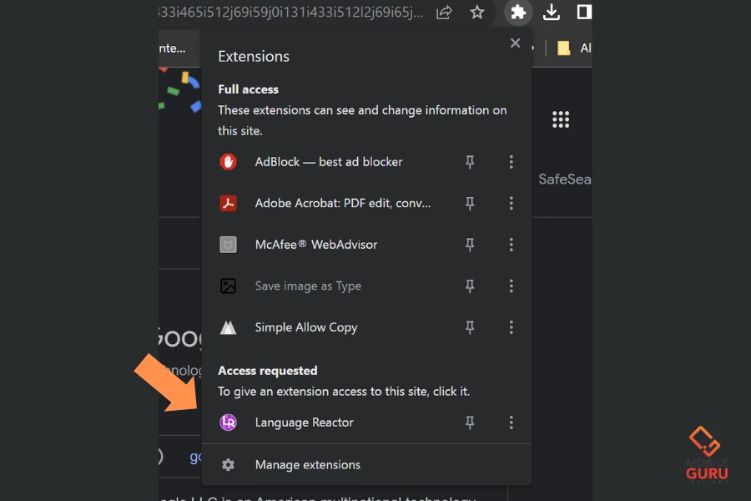The width and height of the screenshot is (751, 501).
Task: Open more actions menu for Language Reactor
Action: (x=512, y=423)
